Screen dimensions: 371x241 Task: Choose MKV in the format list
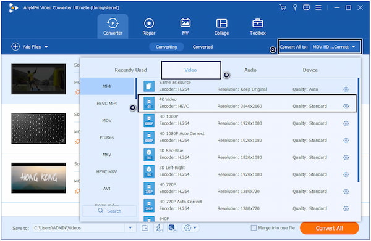tap(107, 155)
